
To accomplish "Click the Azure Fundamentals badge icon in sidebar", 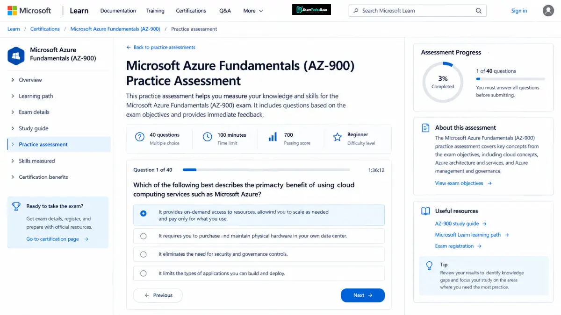I will tap(16, 56).
